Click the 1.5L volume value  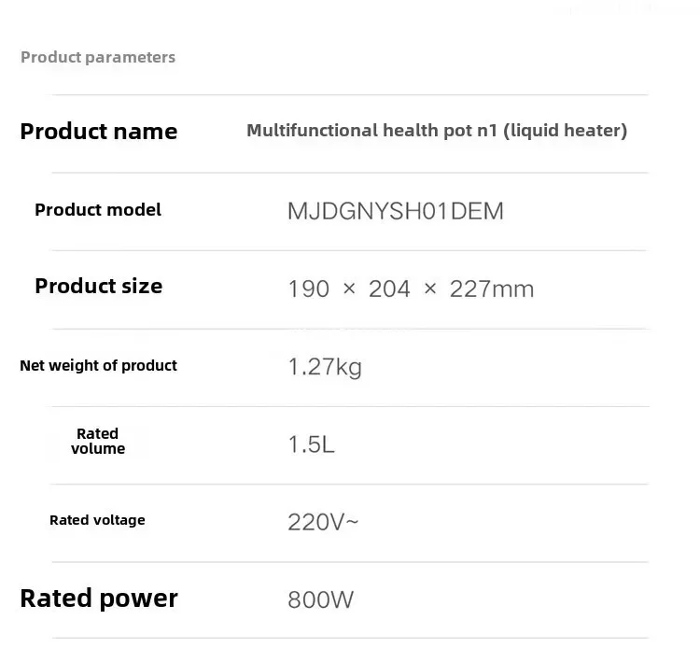[311, 444]
